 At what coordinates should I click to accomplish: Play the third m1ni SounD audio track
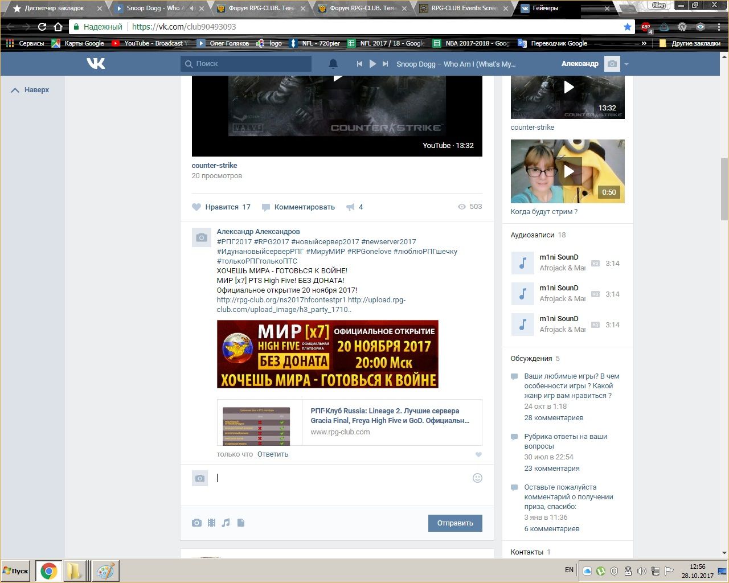click(523, 325)
